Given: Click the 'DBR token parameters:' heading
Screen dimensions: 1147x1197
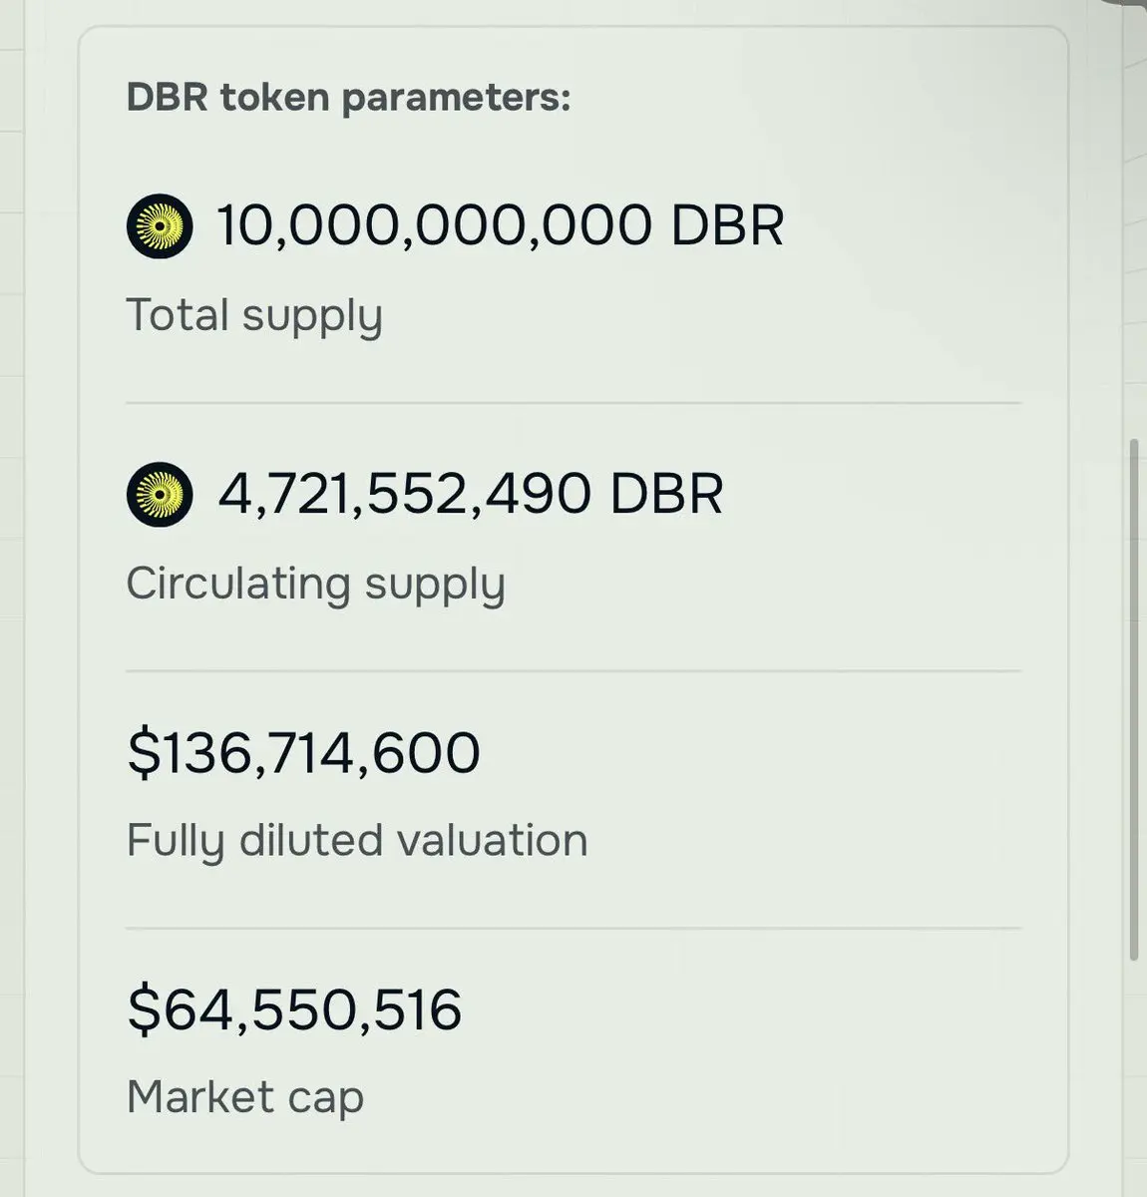Looking at the screenshot, I should point(348,98).
